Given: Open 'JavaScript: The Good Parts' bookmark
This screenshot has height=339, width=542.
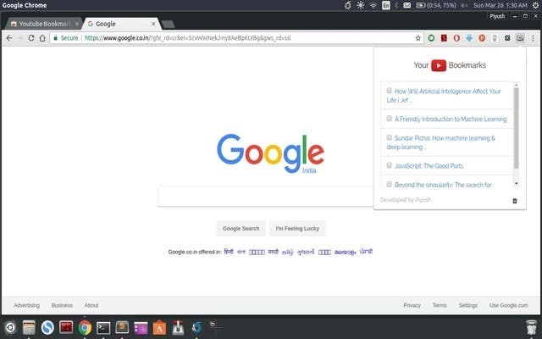Looking at the screenshot, I should point(429,166).
